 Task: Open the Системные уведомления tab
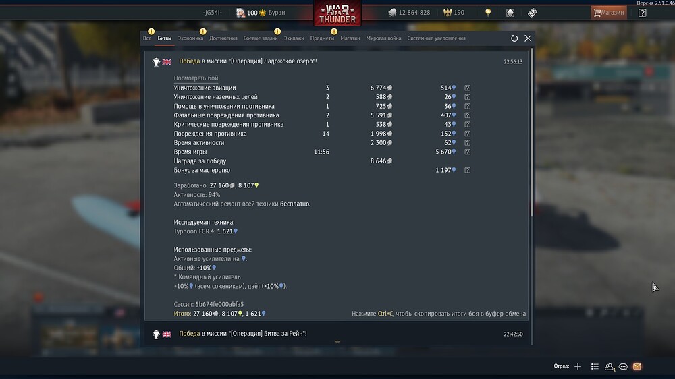[436, 38]
